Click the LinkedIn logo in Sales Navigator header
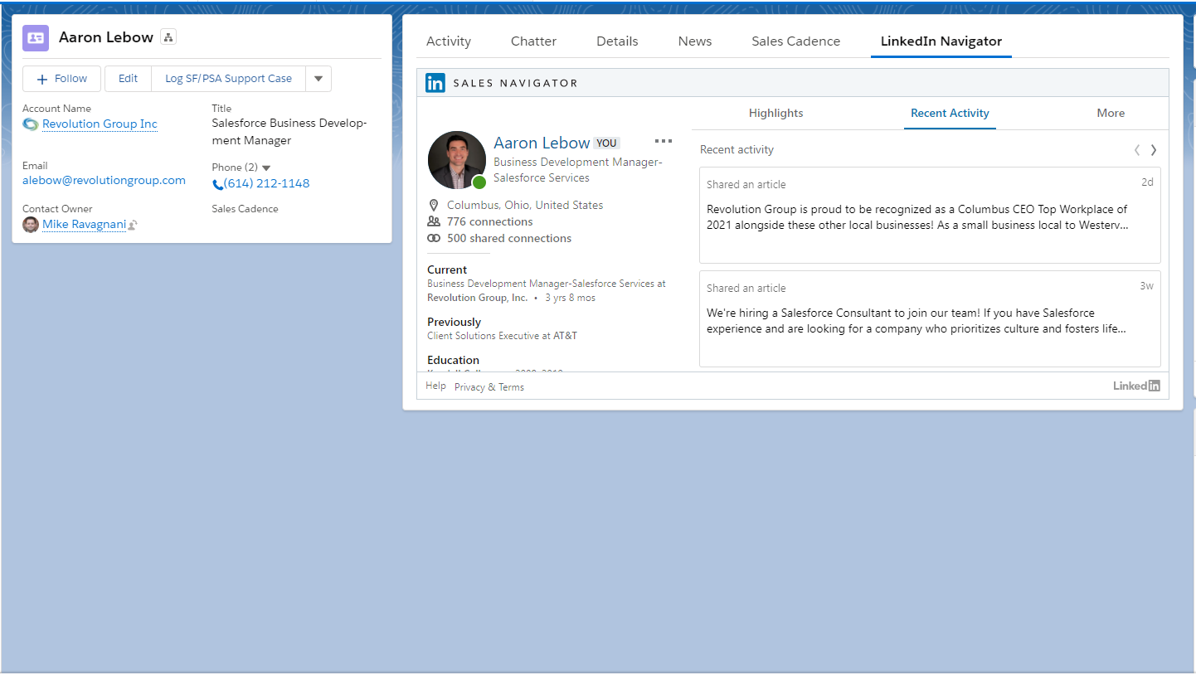Image resolution: width=1196 pixels, height=675 pixels. click(435, 83)
